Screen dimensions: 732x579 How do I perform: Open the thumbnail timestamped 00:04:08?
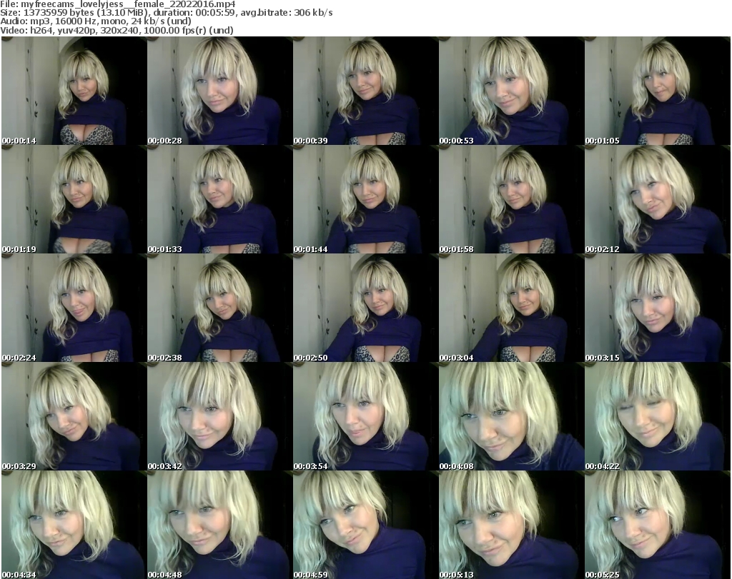pyautogui.click(x=511, y=416)
